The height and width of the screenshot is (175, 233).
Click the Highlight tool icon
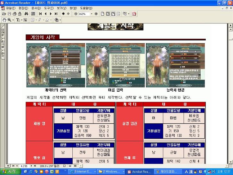pos(47,20)
